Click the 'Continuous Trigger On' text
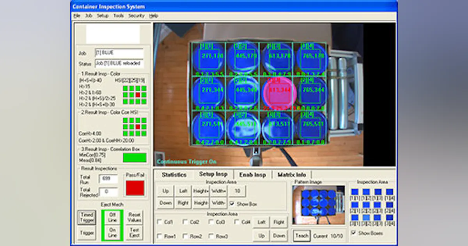The height and width of the screenshot is (246, 468). [x=186, y=162]
